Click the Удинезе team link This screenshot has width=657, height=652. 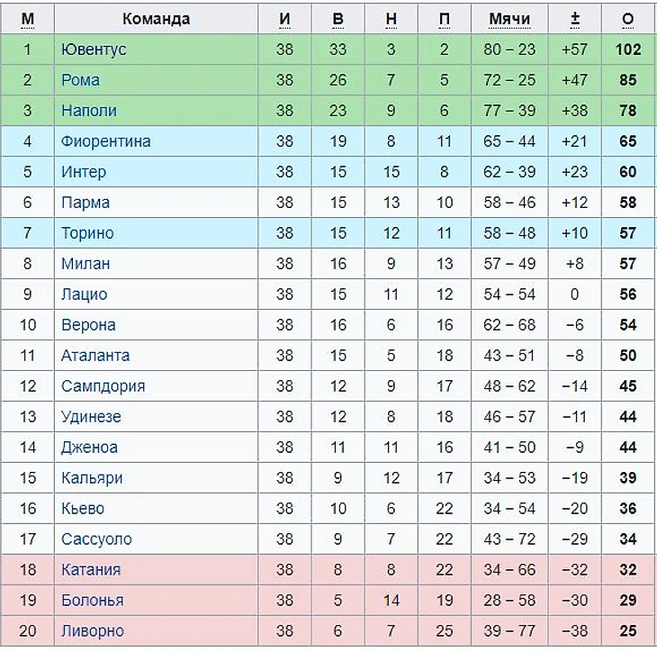click(x=91, y=417)
